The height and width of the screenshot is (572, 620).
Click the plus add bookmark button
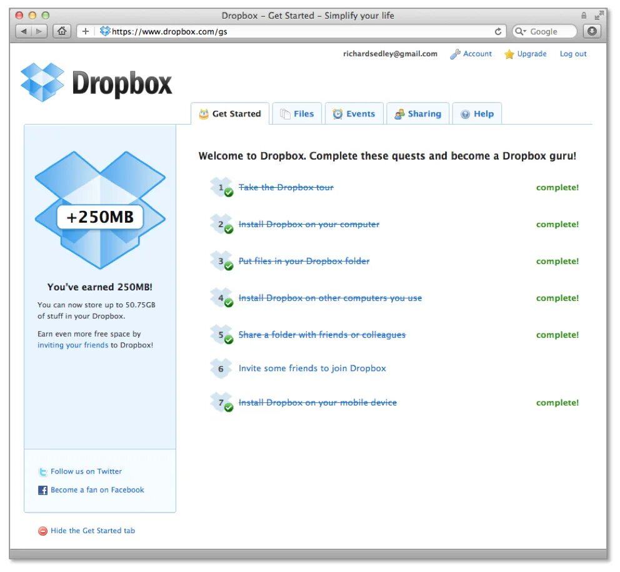85,31
